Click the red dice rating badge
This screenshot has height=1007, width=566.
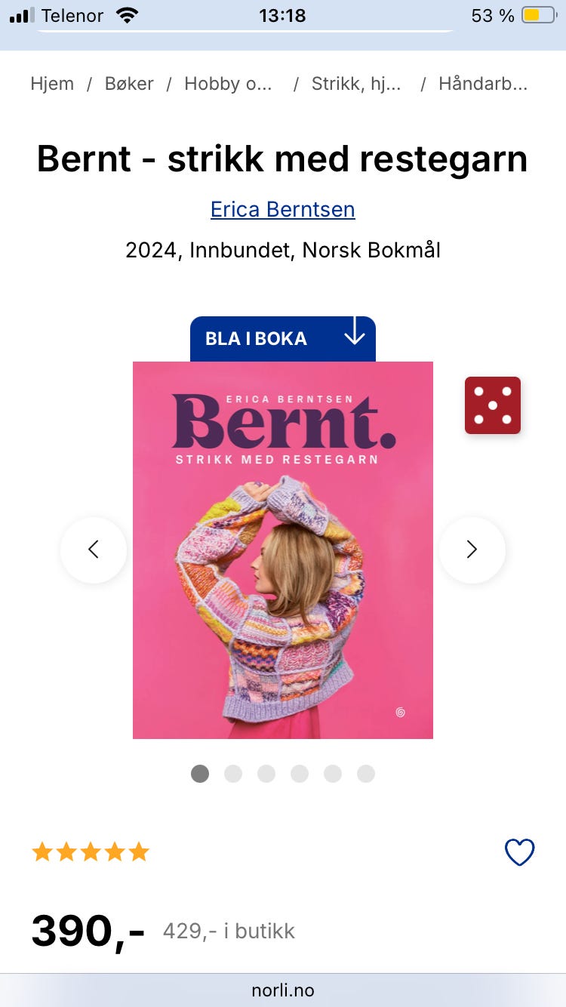(493, 405)
